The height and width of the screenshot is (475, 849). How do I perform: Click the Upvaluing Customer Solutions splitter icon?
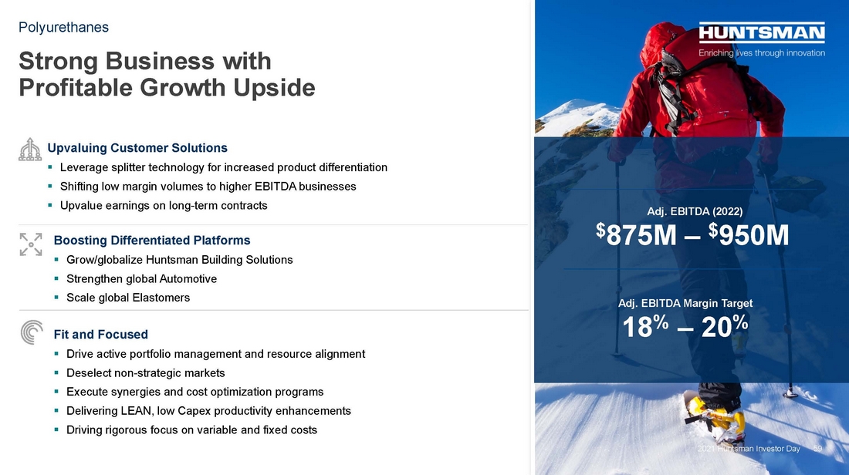[30, 150]
